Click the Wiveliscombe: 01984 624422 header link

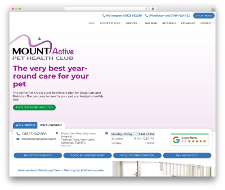point(167,16)
